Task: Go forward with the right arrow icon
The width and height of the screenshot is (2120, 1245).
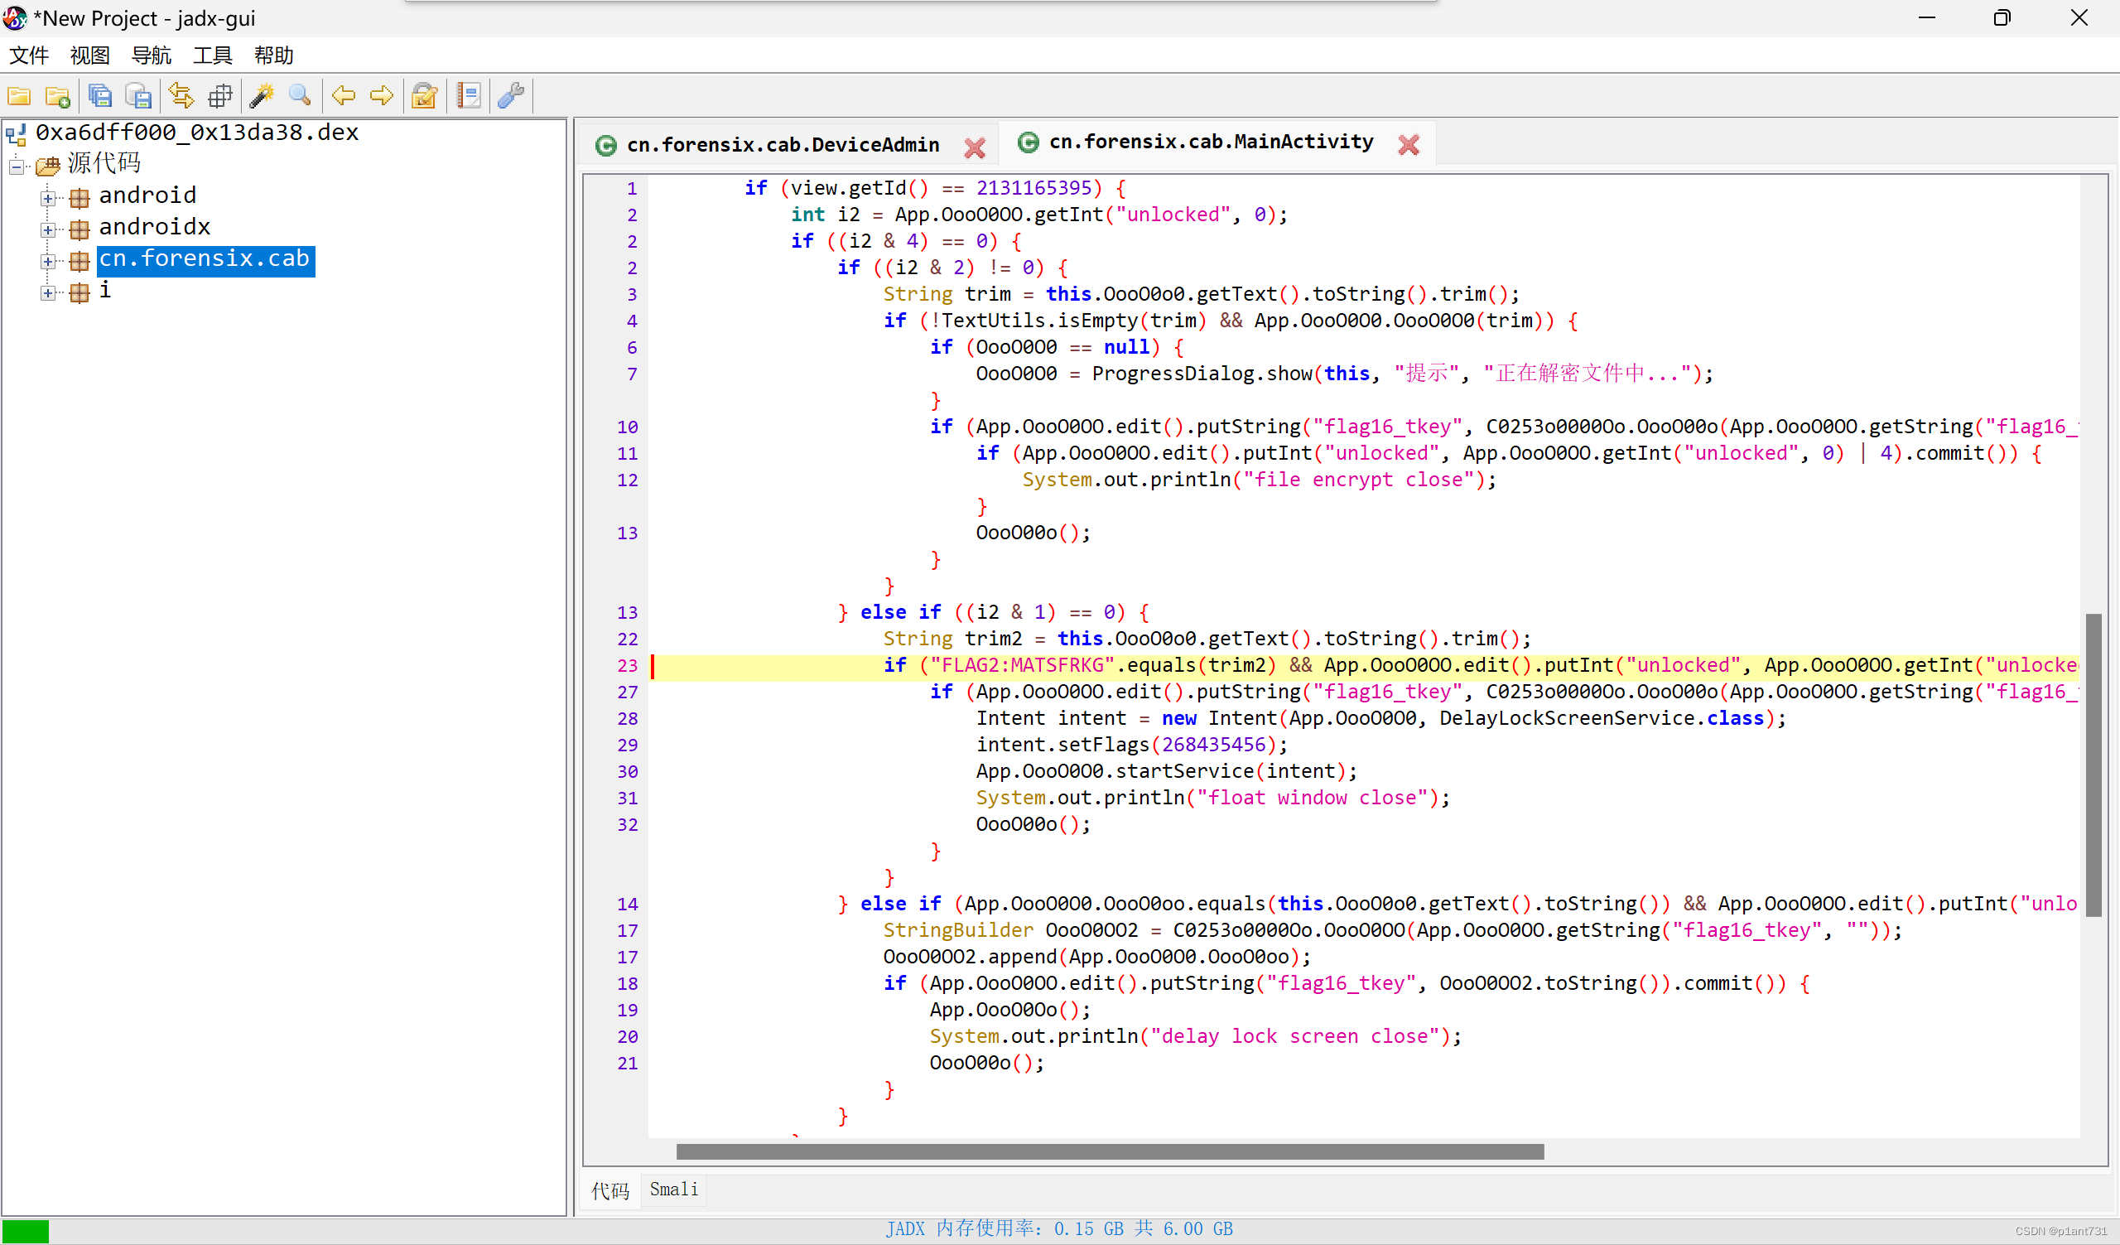Action: tap(382, 96)
